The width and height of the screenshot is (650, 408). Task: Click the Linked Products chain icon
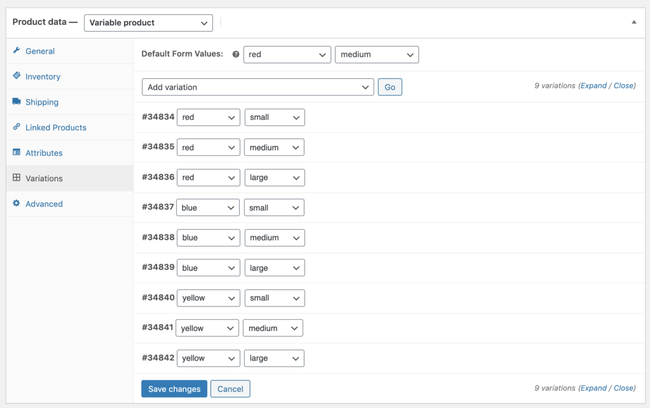(x=17, y=127)
